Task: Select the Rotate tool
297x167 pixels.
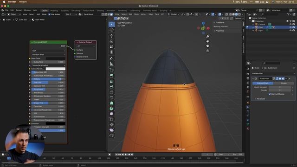Action: [x=111, y=41]
